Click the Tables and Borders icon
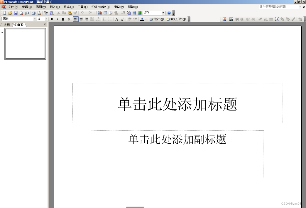The width and height of the screenshot is (306, 208). coord(111,13)
